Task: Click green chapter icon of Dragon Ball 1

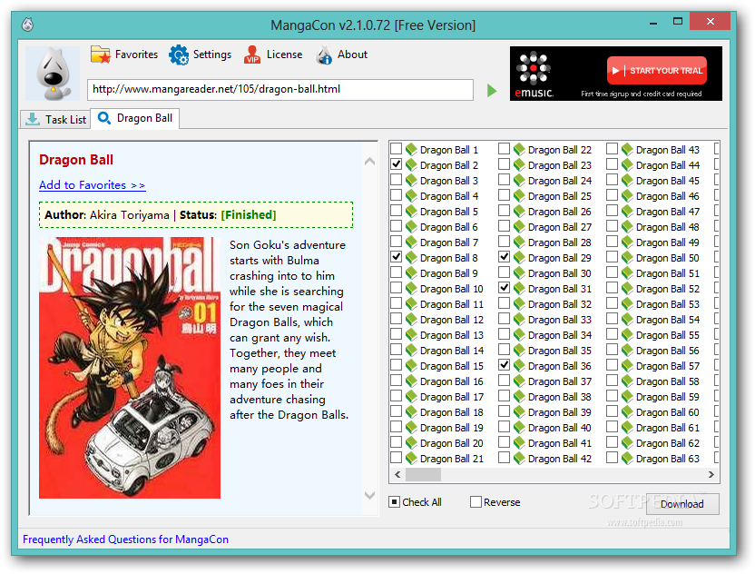Action: click(x=411, y=150)
